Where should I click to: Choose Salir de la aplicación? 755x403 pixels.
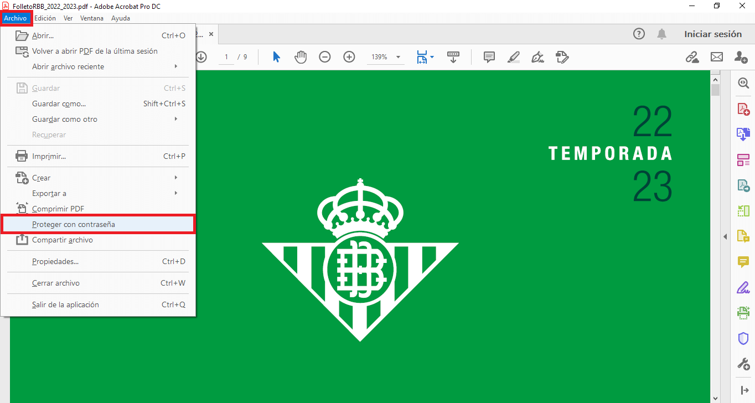point(97,304)
